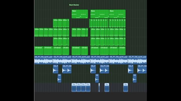Select the first small DS region on lower track
Image resolution: width=181 pixels, height=101 pixels.
[x=59, y=78]
